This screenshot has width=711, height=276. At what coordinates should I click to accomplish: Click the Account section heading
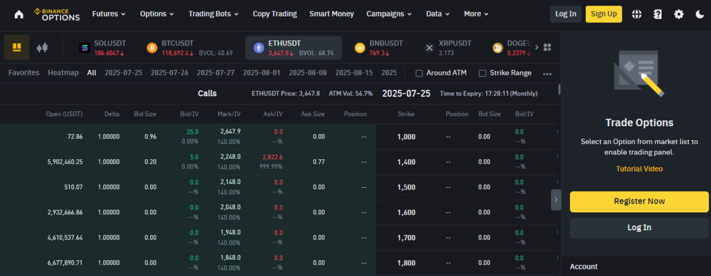(x=584, y=267)
